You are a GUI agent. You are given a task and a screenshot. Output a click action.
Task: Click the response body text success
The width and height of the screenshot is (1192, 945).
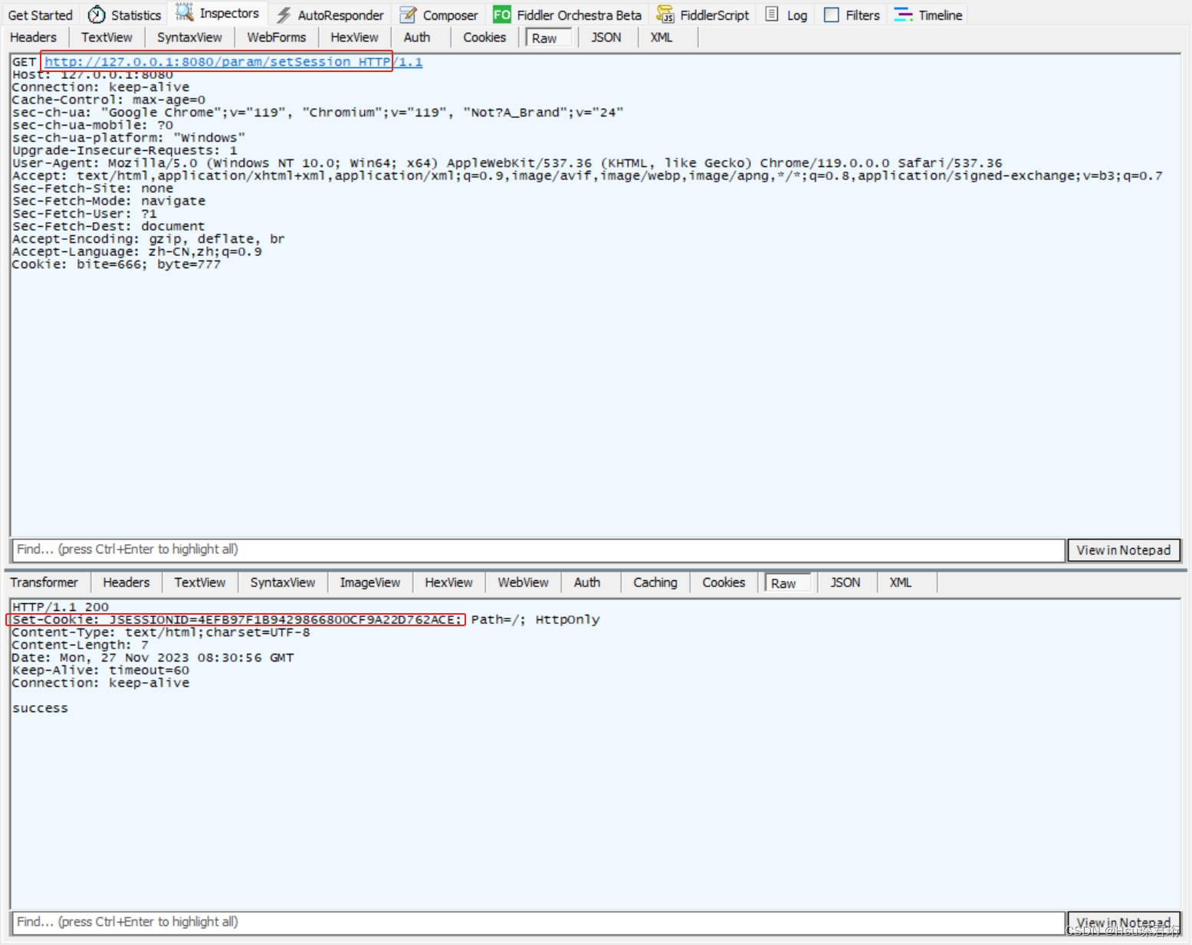(x=40, y=708)
